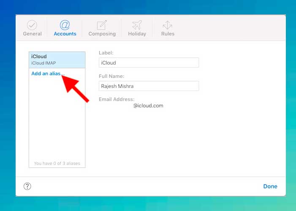This screenshot has width=296, height=211.
Task: Open the General checkmark icon
Action: coord(32,25)
